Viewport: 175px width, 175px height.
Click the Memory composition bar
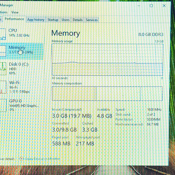click(x=107, y=93)
